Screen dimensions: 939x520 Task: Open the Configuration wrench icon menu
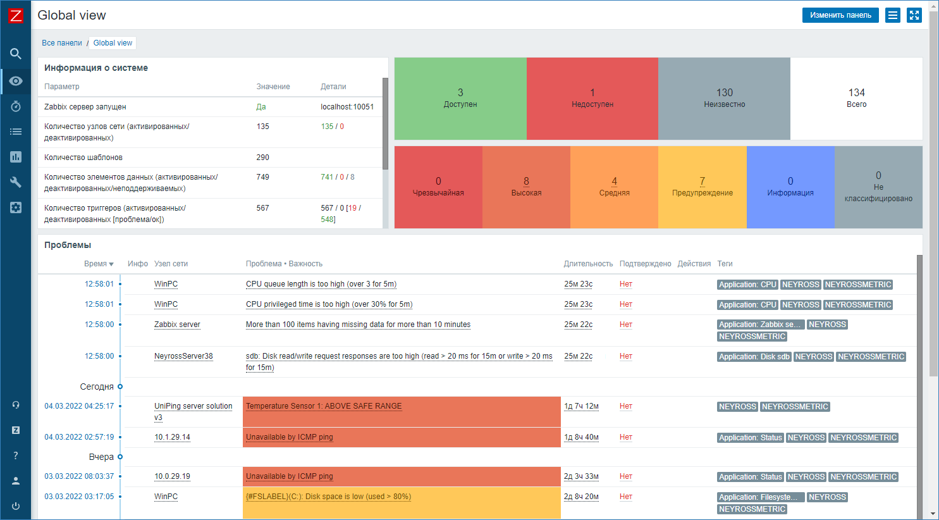16,182
